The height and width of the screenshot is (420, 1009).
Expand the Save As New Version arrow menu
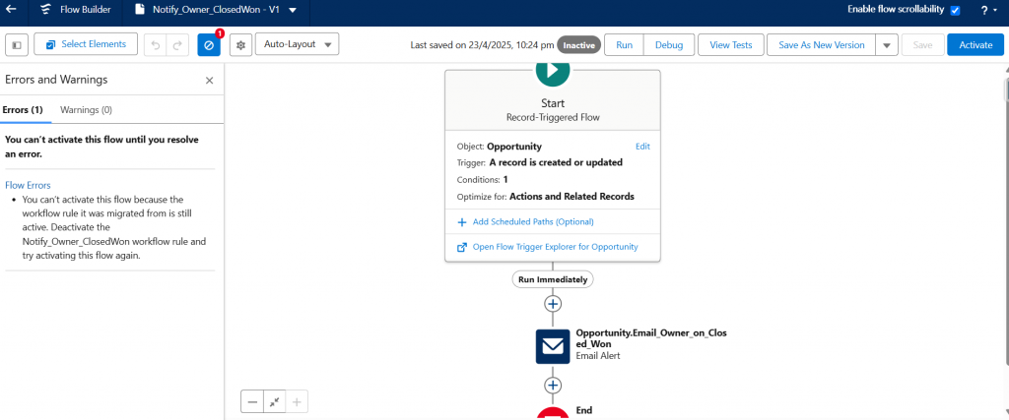click(887, 45)
